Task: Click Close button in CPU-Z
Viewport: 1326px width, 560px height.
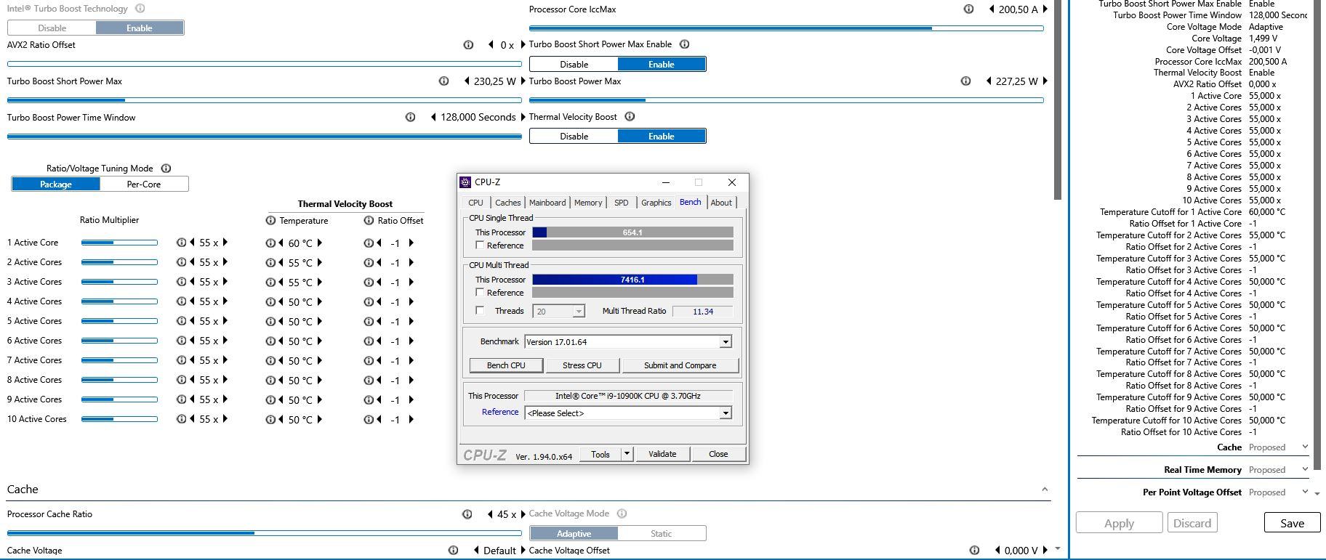Action: tap(718, 454)
